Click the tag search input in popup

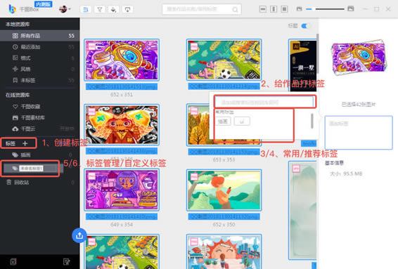pyautogui.click(x=264, y=102)
